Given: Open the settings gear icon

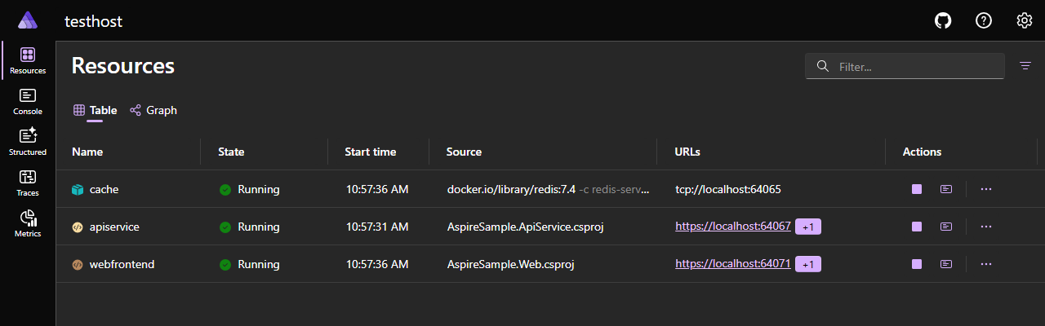Looking at the screenshot, I should tap(1025, 21).
